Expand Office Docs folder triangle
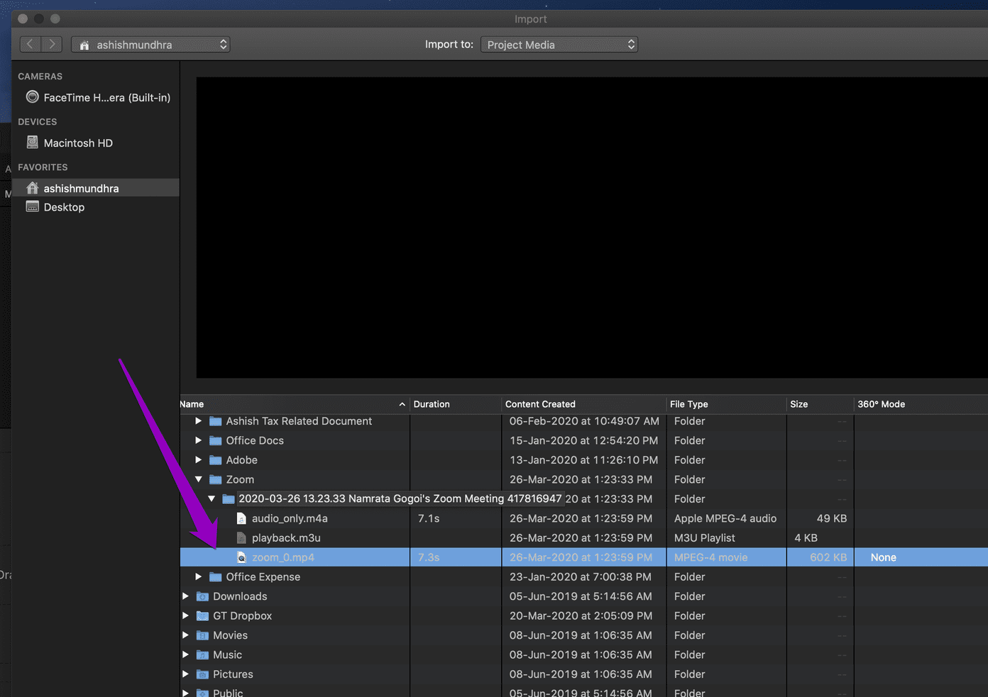Screen dimensions: 988x697 coord(198,440)
